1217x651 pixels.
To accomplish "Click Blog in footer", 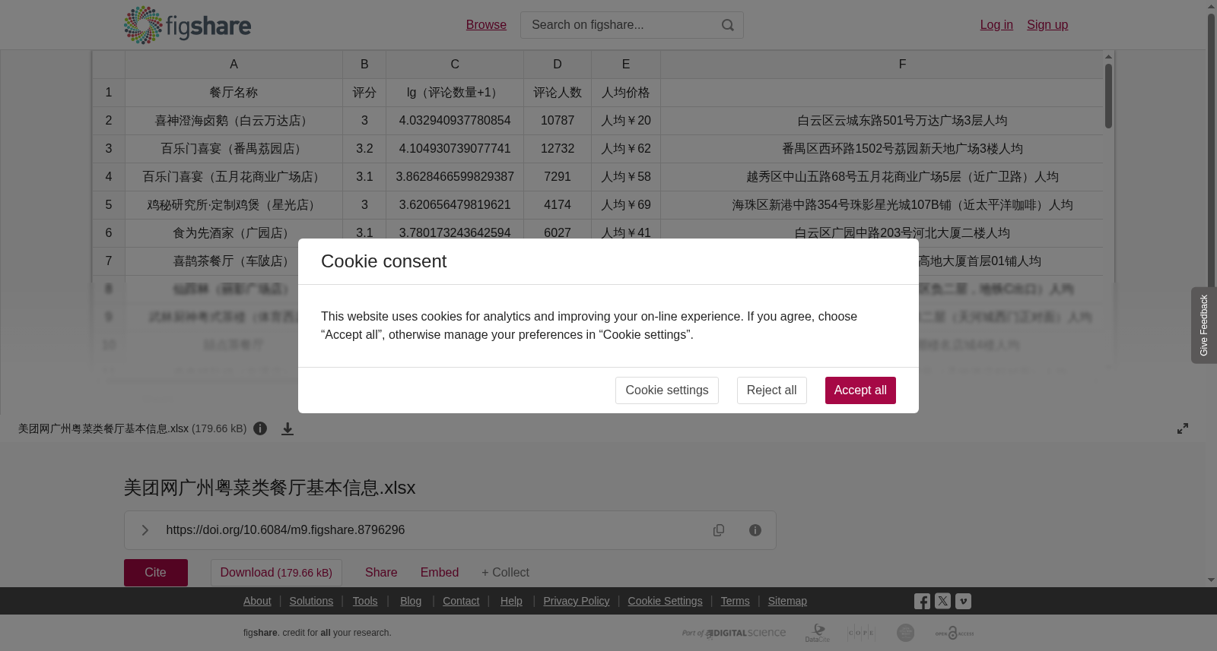I will [411, 601].
